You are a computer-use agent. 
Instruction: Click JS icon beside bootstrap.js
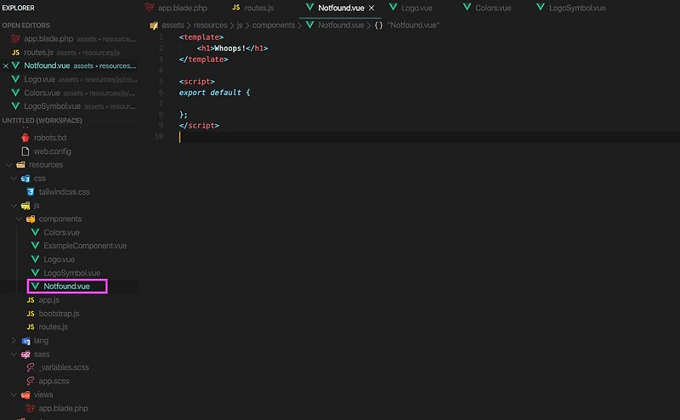(31, 314)
